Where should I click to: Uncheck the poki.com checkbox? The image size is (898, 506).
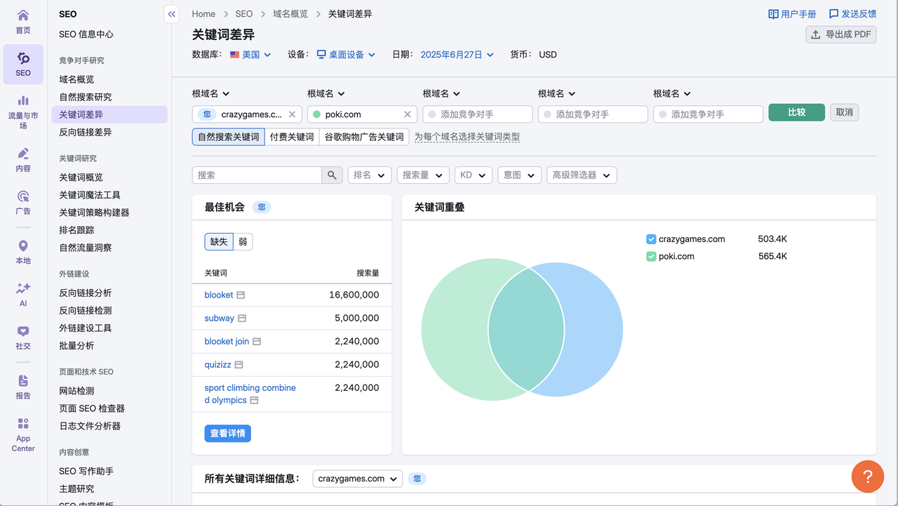[x=651, y=257]
